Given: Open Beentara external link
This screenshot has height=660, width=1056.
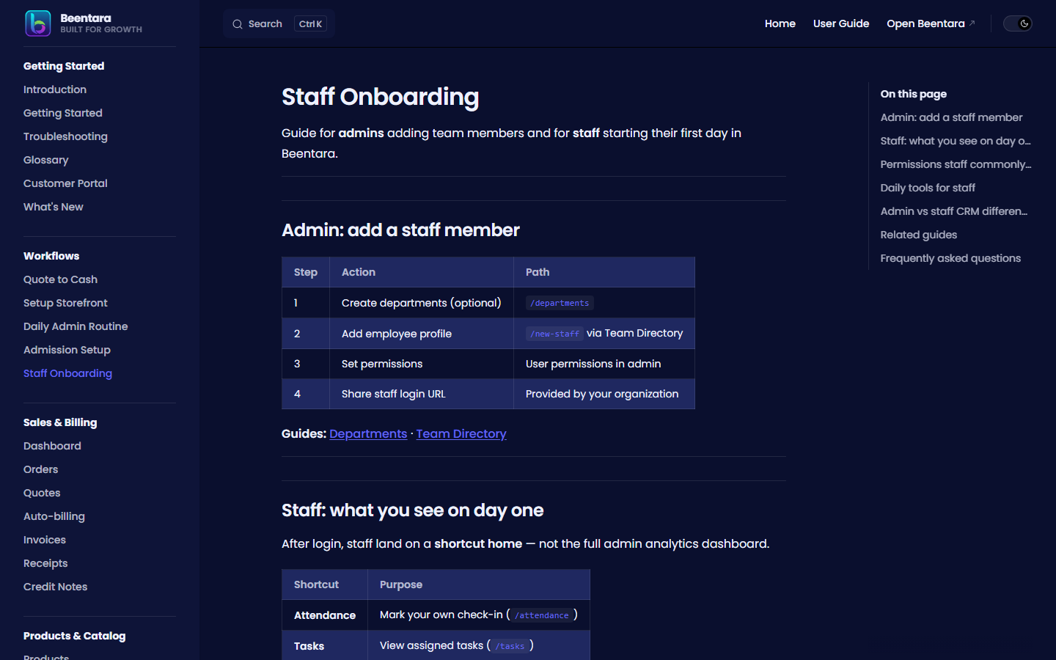Looking at the screenshot, I should 931,23.
